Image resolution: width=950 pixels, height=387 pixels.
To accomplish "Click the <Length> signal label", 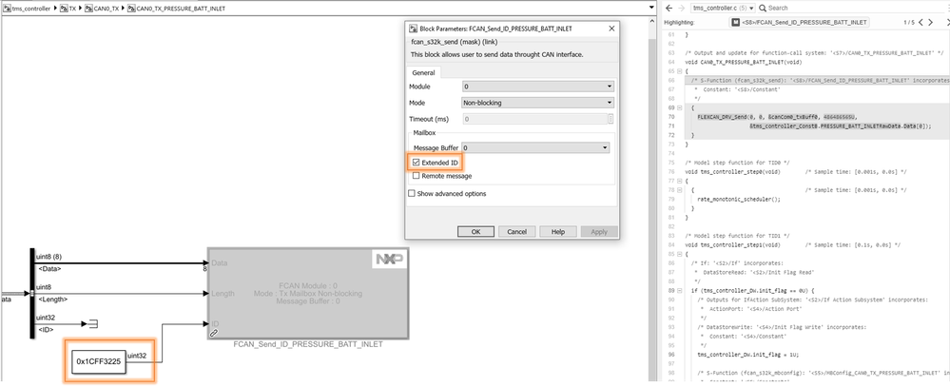I will pyautogui.click(x=52, y=300).
